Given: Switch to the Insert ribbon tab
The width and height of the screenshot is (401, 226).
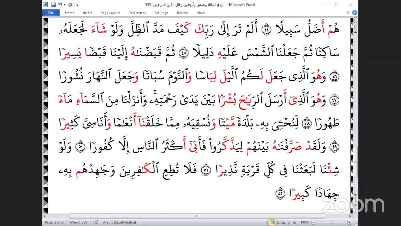Looking at the screenshot, I should [87, 13].
